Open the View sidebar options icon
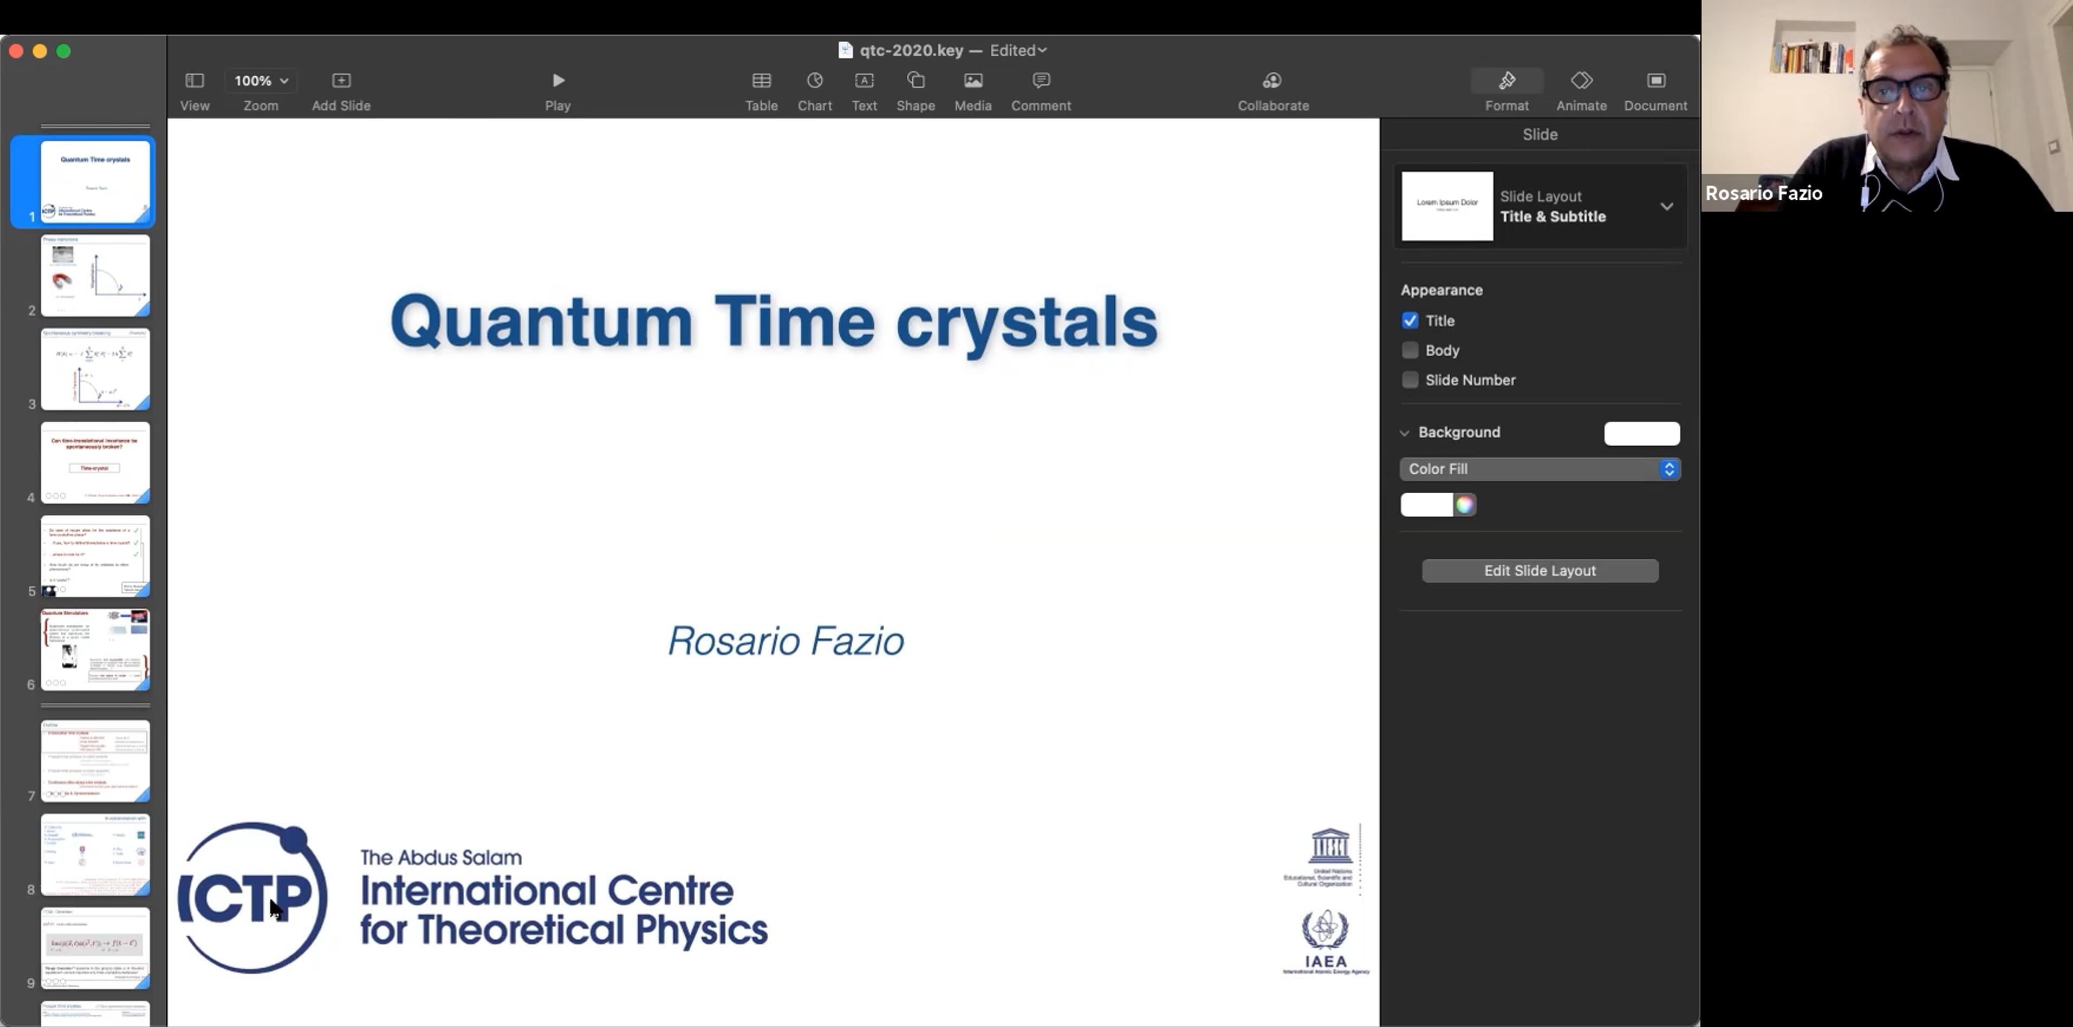The image size is (2073, 1027). pyautogui.click(x=195, y=81)
